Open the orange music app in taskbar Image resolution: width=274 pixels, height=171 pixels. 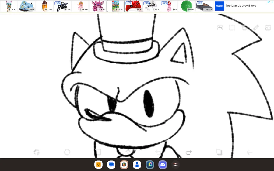pyautogui.click(x=98, y=165)
